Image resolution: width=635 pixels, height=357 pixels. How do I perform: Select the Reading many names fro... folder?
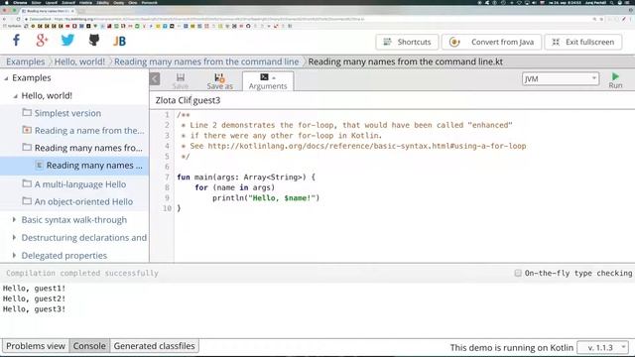[88, 148]
